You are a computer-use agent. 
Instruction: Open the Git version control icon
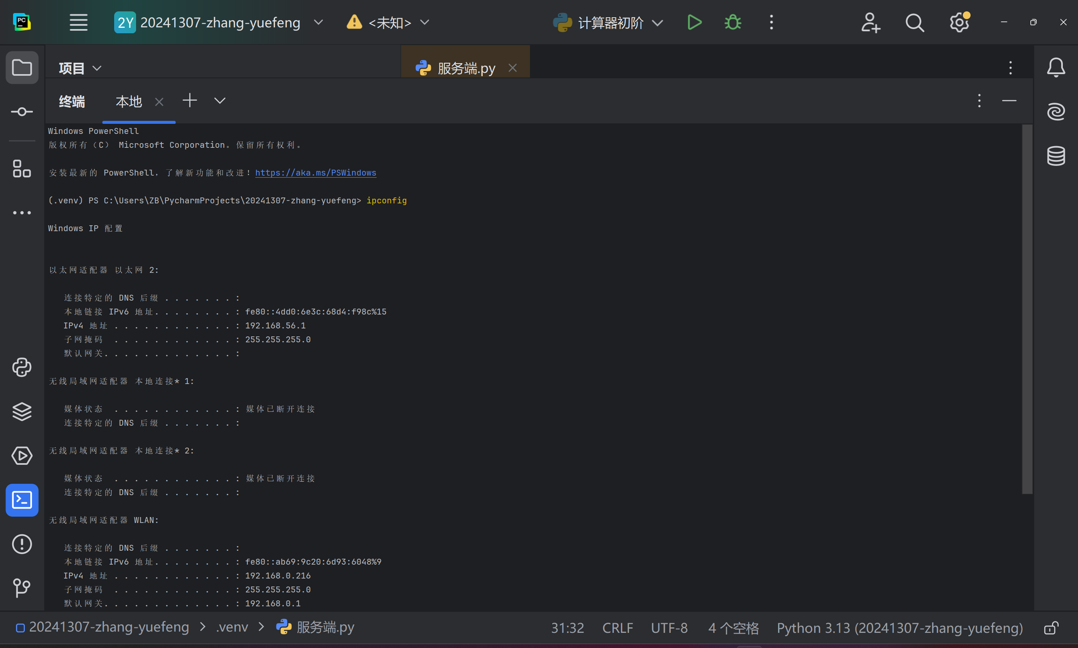22,588
